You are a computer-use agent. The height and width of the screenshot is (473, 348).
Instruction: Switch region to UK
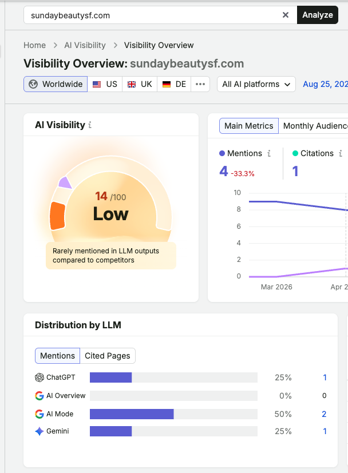tap(140, 84)
